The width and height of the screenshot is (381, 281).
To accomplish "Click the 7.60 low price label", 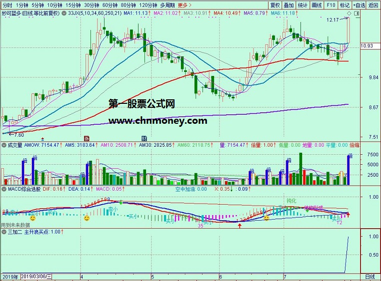I will [18, 135].
